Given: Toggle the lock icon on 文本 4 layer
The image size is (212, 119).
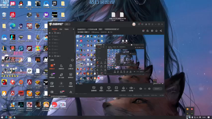Looking at the screenshot, I should click(x=52, y=33).
